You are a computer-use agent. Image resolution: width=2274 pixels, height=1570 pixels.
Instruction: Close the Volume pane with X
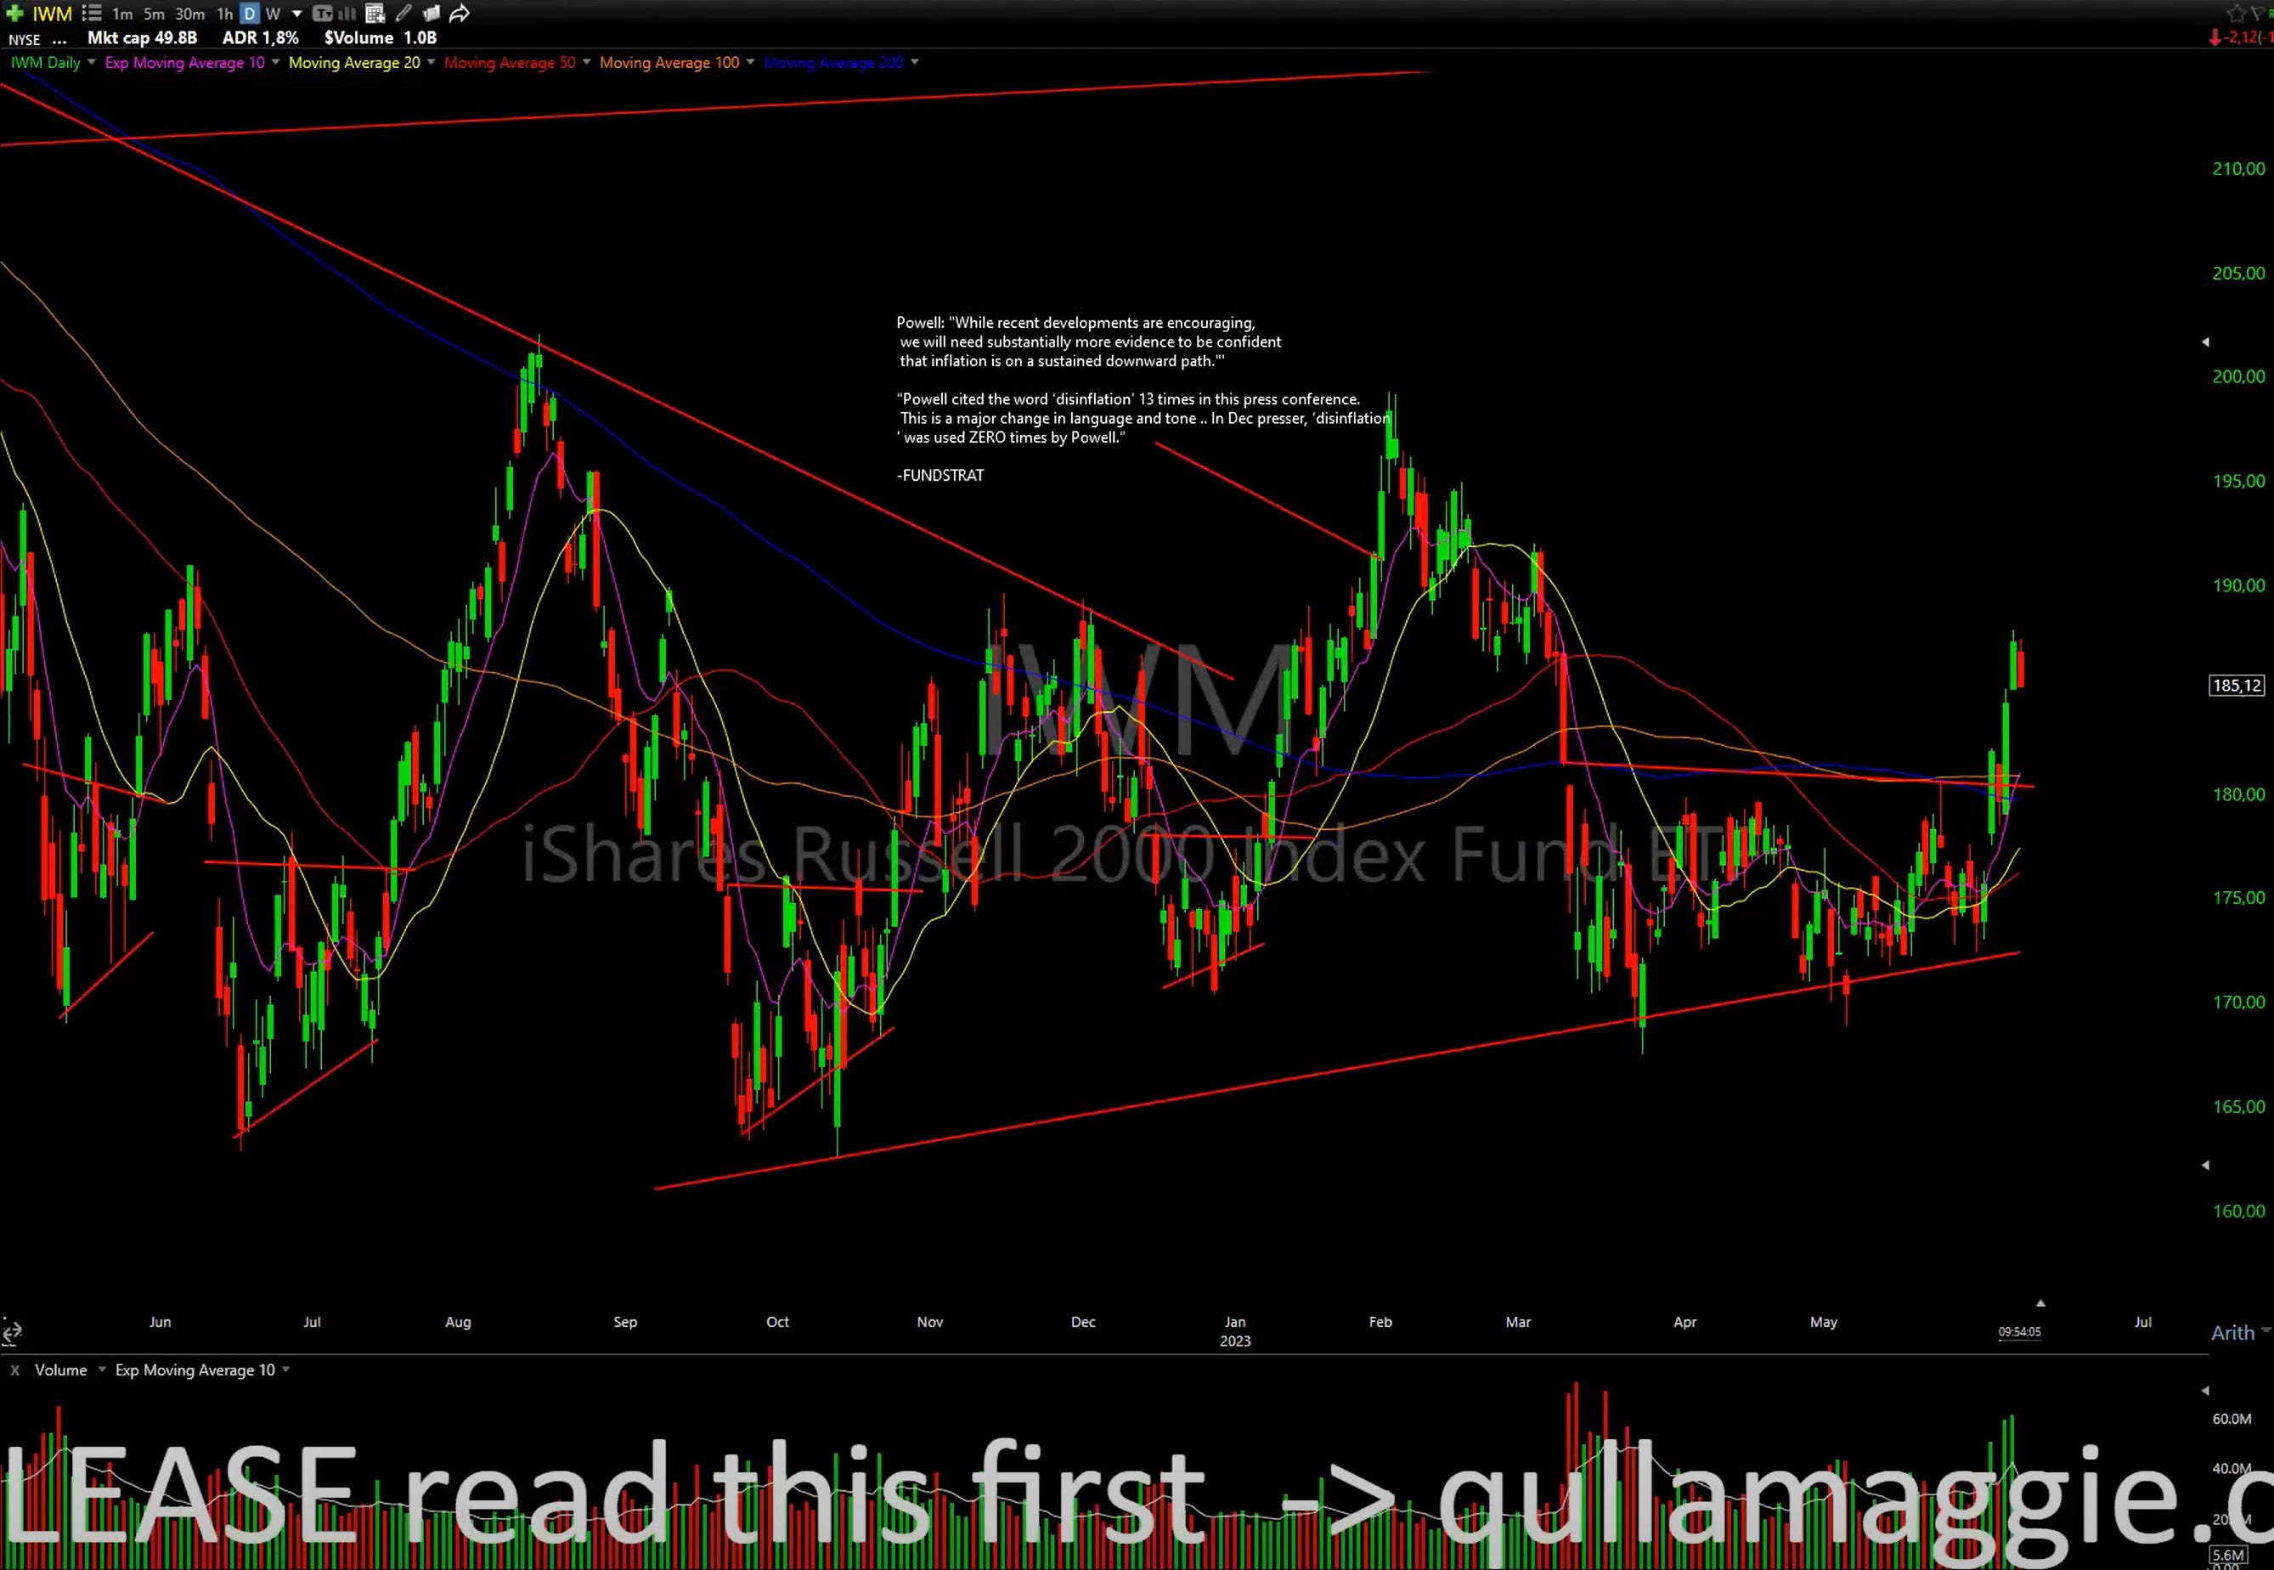(14, 1370)
